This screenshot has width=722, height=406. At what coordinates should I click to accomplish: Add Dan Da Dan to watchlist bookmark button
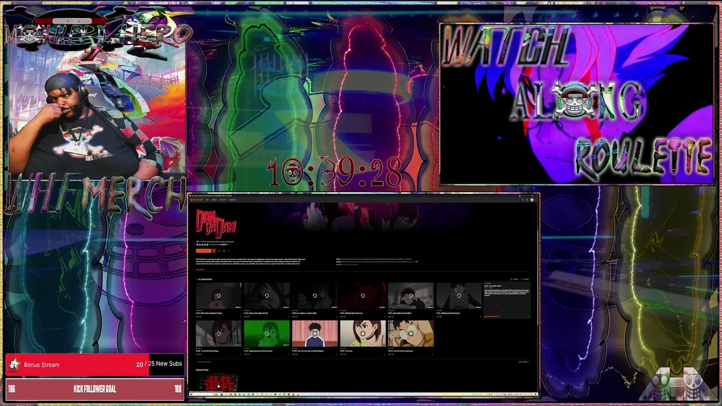tap(214, 250)
